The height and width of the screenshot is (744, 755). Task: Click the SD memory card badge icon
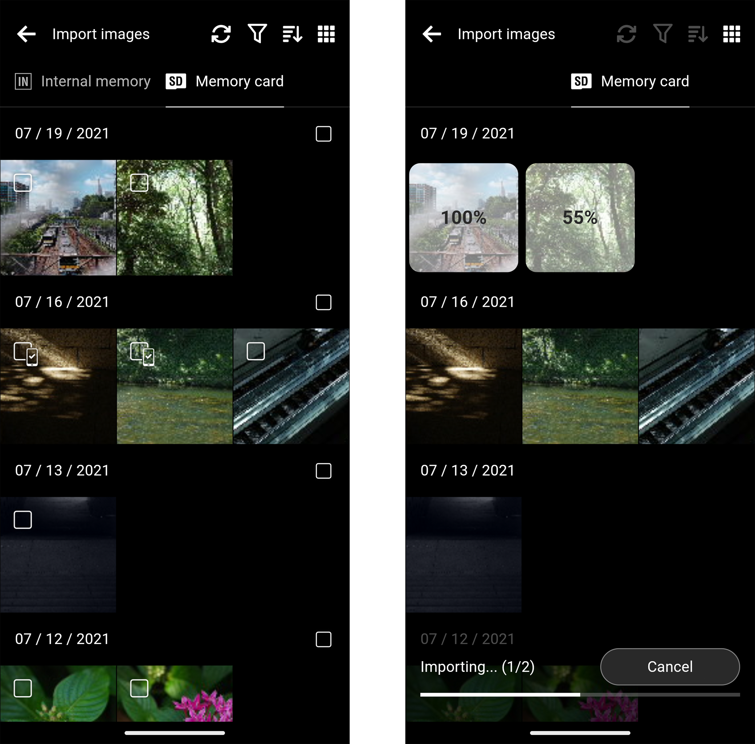tap(176, 81)
